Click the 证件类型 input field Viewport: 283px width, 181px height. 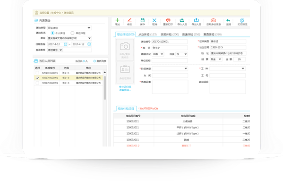click(x=228, y=41)
